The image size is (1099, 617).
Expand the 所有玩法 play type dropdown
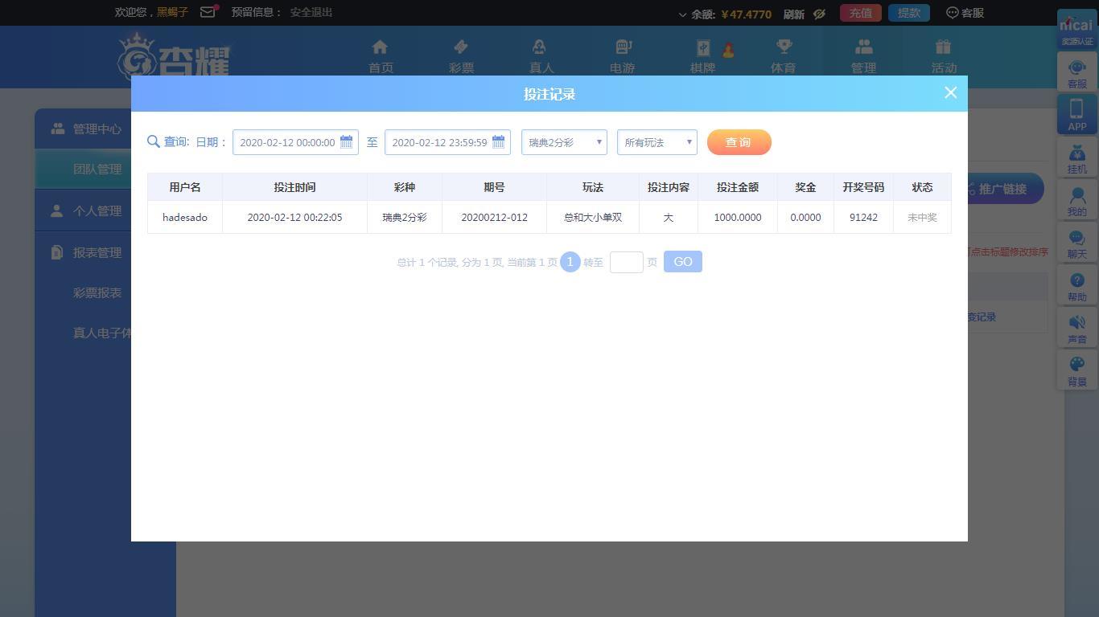[x=657, y=142]
